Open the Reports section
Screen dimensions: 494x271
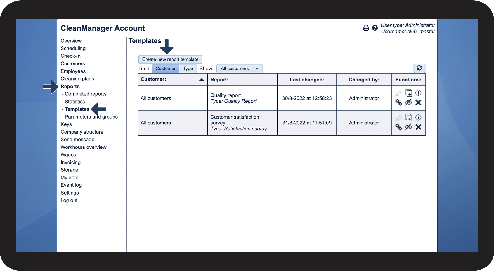click(x=70, y=86)
